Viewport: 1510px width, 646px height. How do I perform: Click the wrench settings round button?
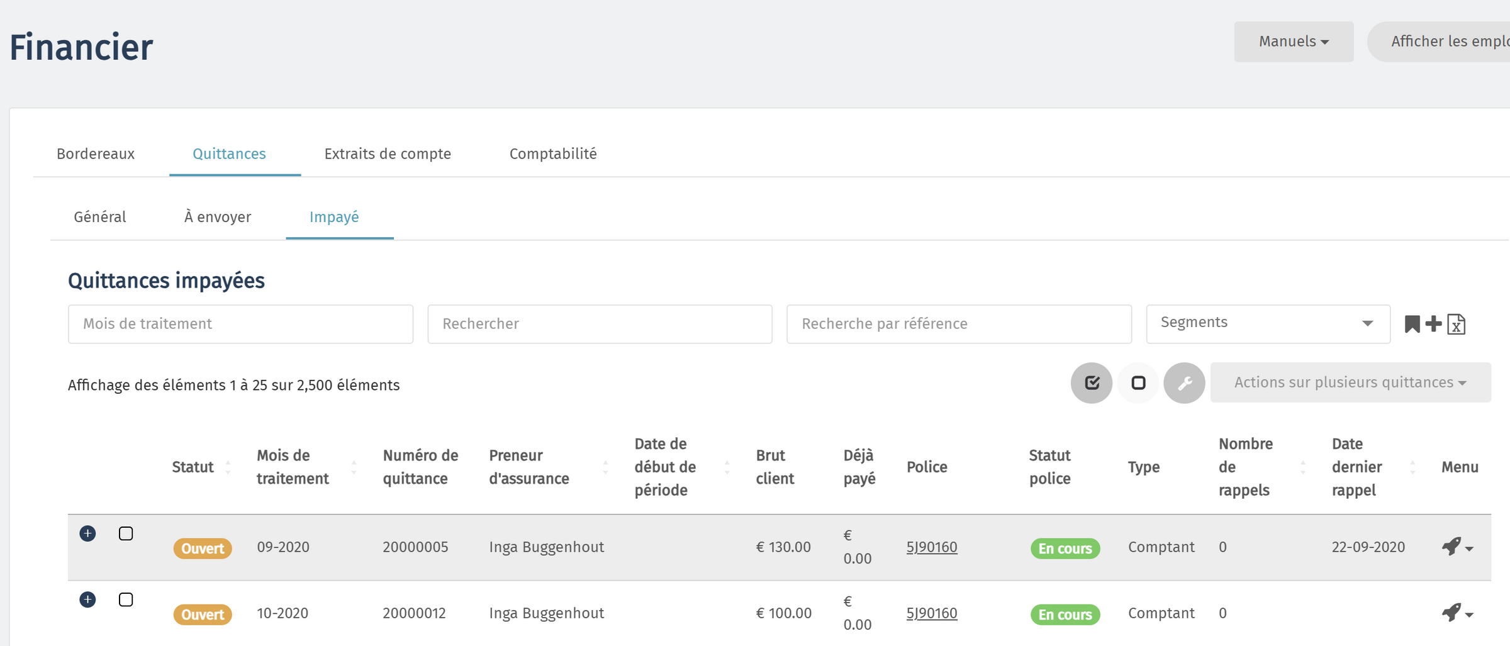pyautogui.click(x=1184, y=382)
